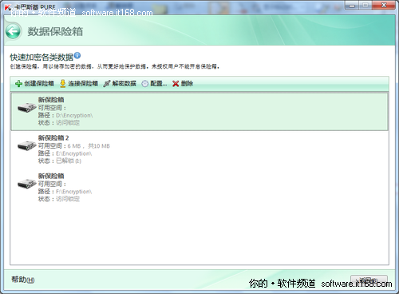Click the 创建保险箱 toolbar label

[39, 84]
